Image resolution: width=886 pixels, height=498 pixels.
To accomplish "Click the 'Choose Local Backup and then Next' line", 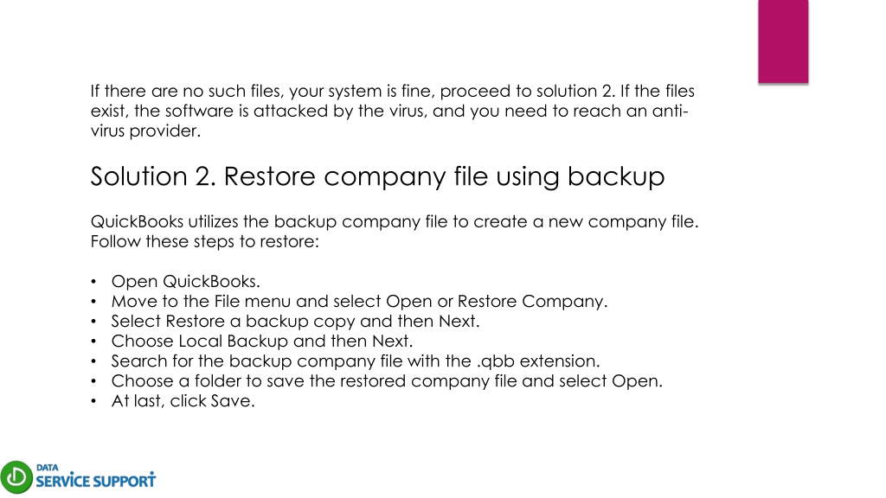I will coord(261,341).
